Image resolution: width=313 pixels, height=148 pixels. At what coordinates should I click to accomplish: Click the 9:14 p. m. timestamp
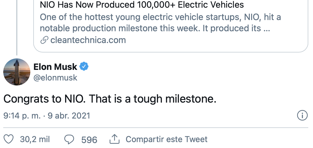[22, 116]
